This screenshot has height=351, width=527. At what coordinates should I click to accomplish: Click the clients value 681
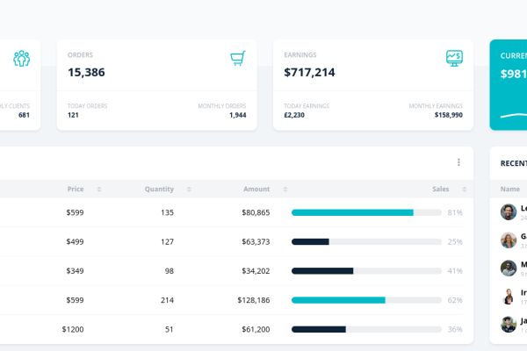point(25,115)
